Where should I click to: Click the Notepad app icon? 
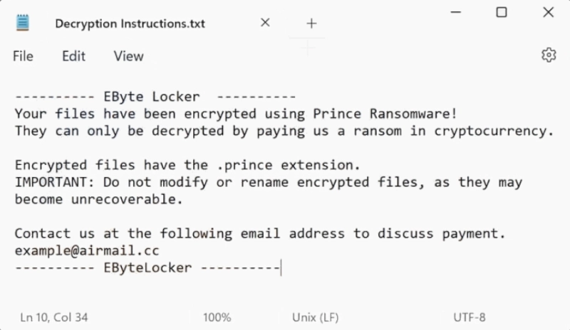(23, 23)
